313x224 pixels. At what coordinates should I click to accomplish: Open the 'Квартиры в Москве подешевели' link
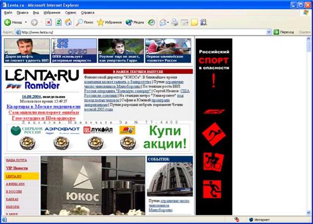[43, 106]
